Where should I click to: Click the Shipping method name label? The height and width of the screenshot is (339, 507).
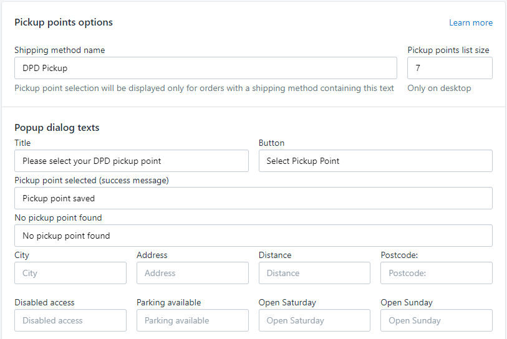point(60,50)
